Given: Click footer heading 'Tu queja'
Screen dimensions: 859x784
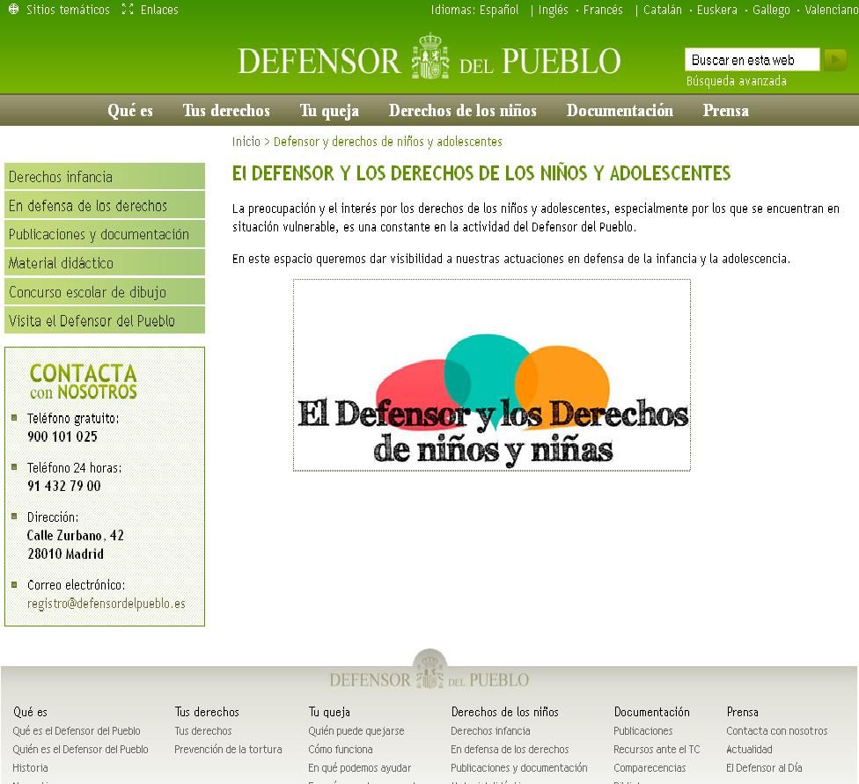Looking at the screenshot, I should point(328,712).
